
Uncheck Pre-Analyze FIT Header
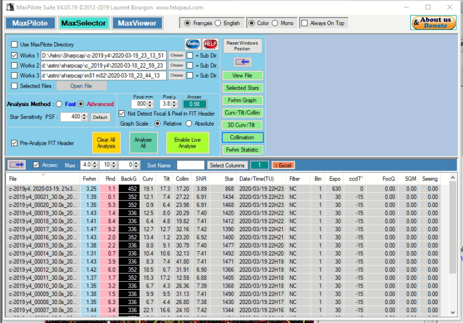pyautogui.click(x=14, y=143)
